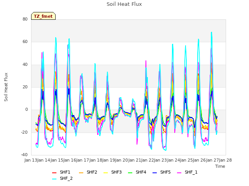
Task: Click the Jan 16 x-axis tick label
Action: click(70, 160)
